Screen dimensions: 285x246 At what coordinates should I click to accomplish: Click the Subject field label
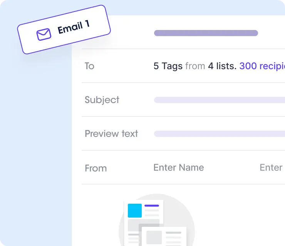pyautogui.click(x=102, y=100)
